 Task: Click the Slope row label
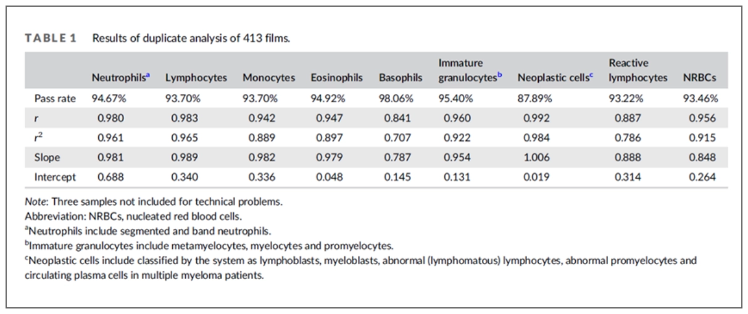[x=47, y=157]
